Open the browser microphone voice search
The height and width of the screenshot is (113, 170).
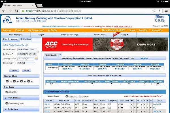160,11
